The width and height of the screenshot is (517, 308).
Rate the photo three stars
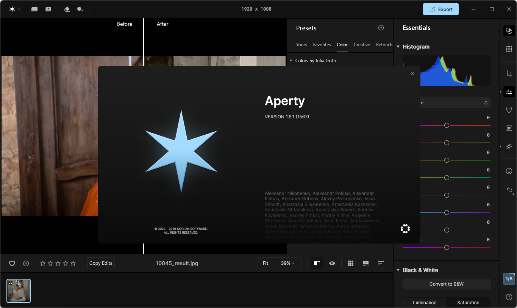[x=58, y=263]
